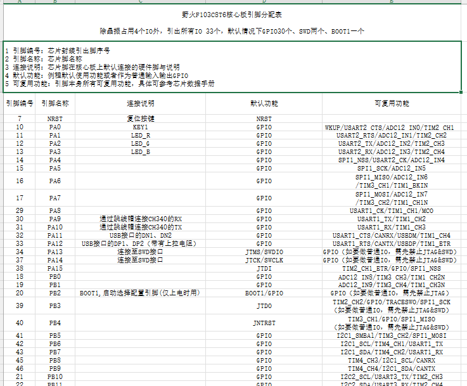This screenshot has height=386, width=467.
Task: Click the USART1_CTS/CANRX/USBDM/TIM1_CH4 cell
Action: [x=392, y=236]
